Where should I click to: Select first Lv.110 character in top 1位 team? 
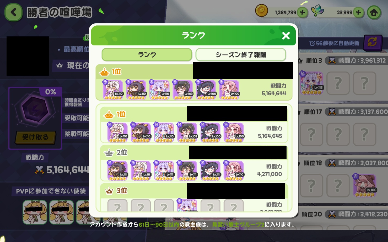coord(113,90)
